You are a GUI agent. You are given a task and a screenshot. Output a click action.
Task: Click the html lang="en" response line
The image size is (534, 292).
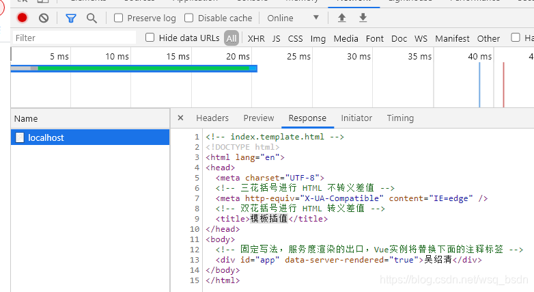pos(245,157)
